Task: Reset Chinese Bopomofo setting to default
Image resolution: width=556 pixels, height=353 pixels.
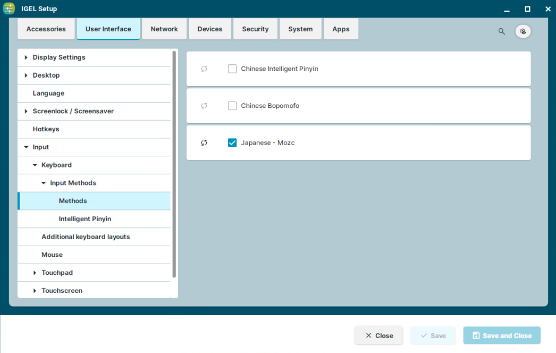Action: pos(204,105)
